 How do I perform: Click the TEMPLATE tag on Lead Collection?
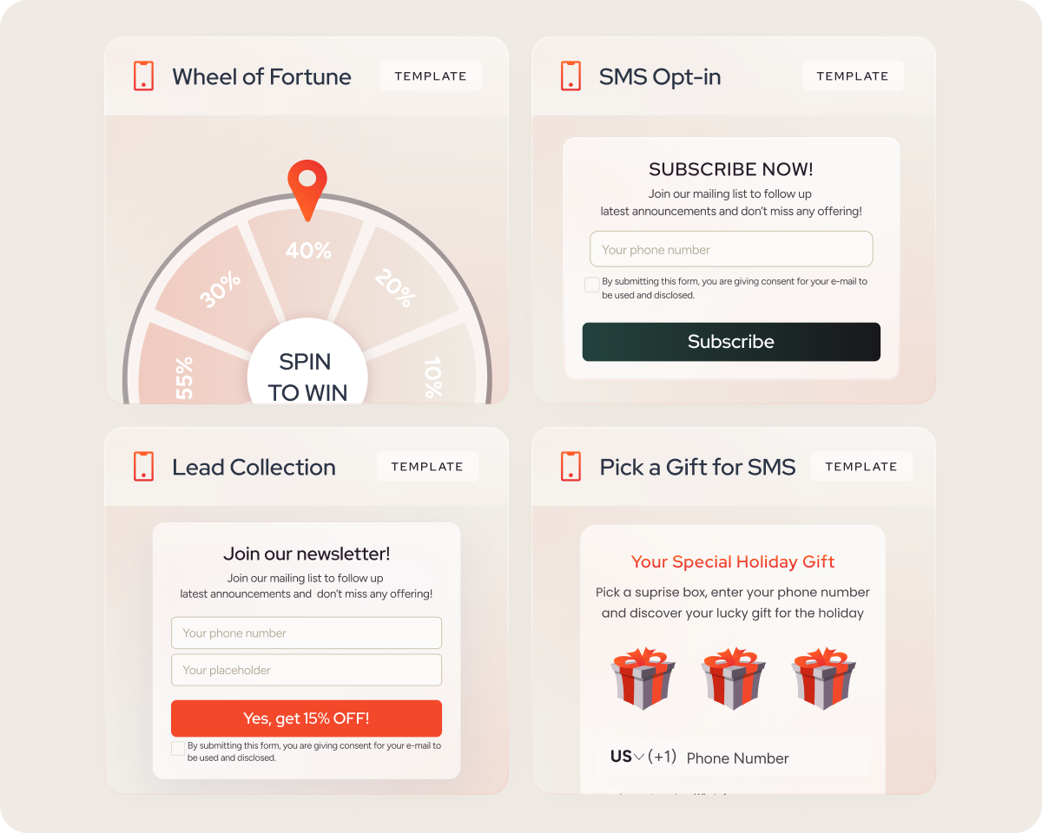tap(427, 466)
